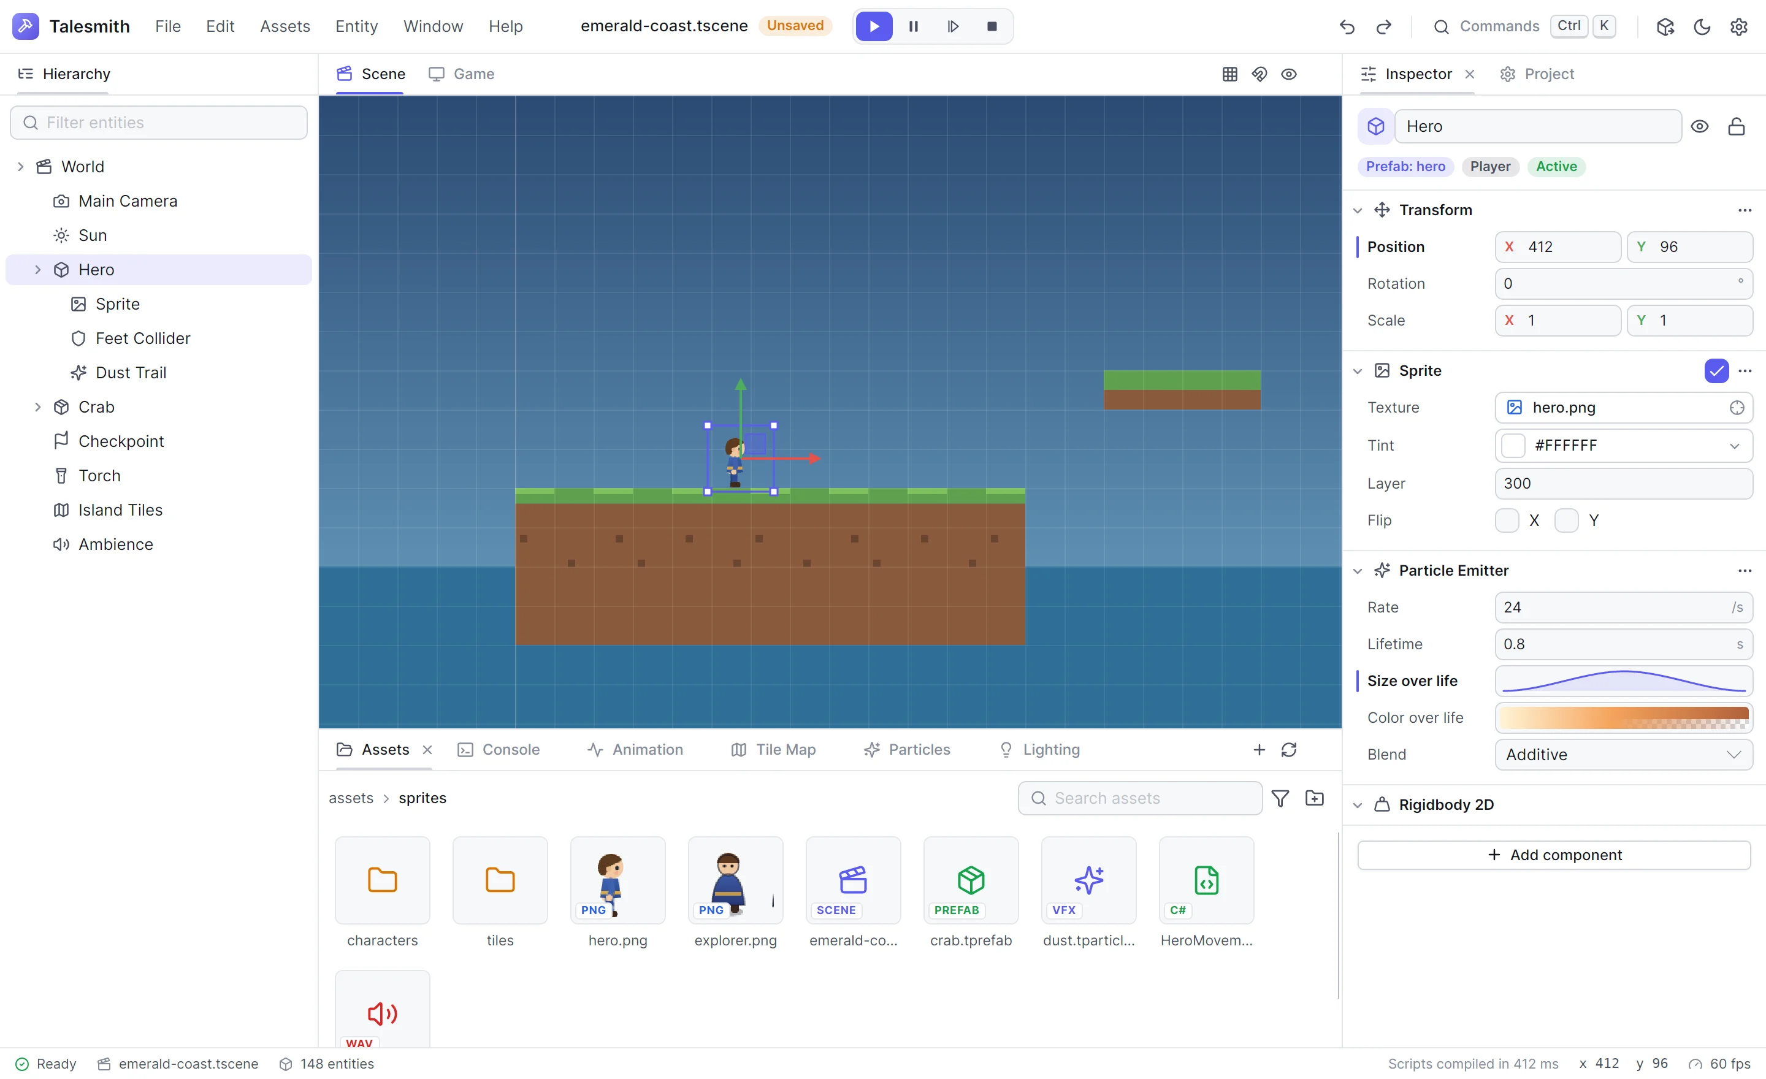Open the File menu

coord(168,26)
